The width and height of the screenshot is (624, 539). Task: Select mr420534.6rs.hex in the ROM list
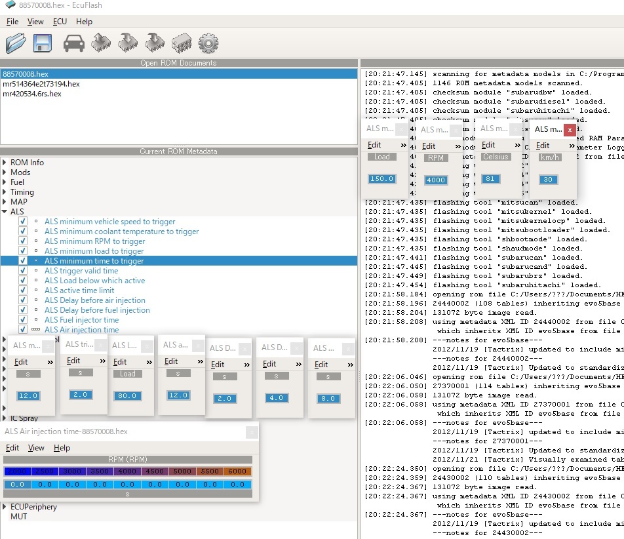tap(179, 94)
